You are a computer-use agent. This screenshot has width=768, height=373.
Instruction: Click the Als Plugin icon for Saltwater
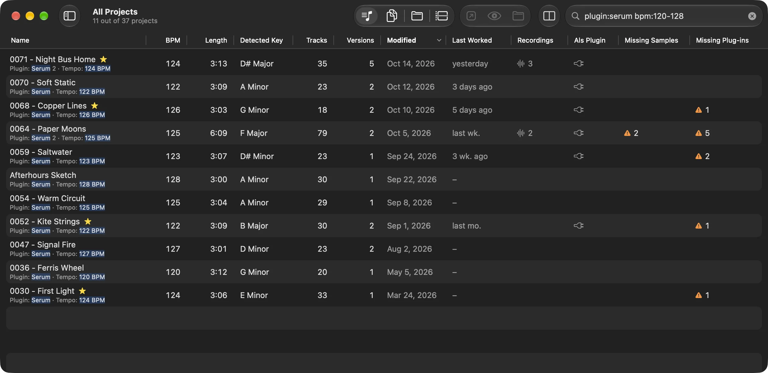tap(578, 156)
